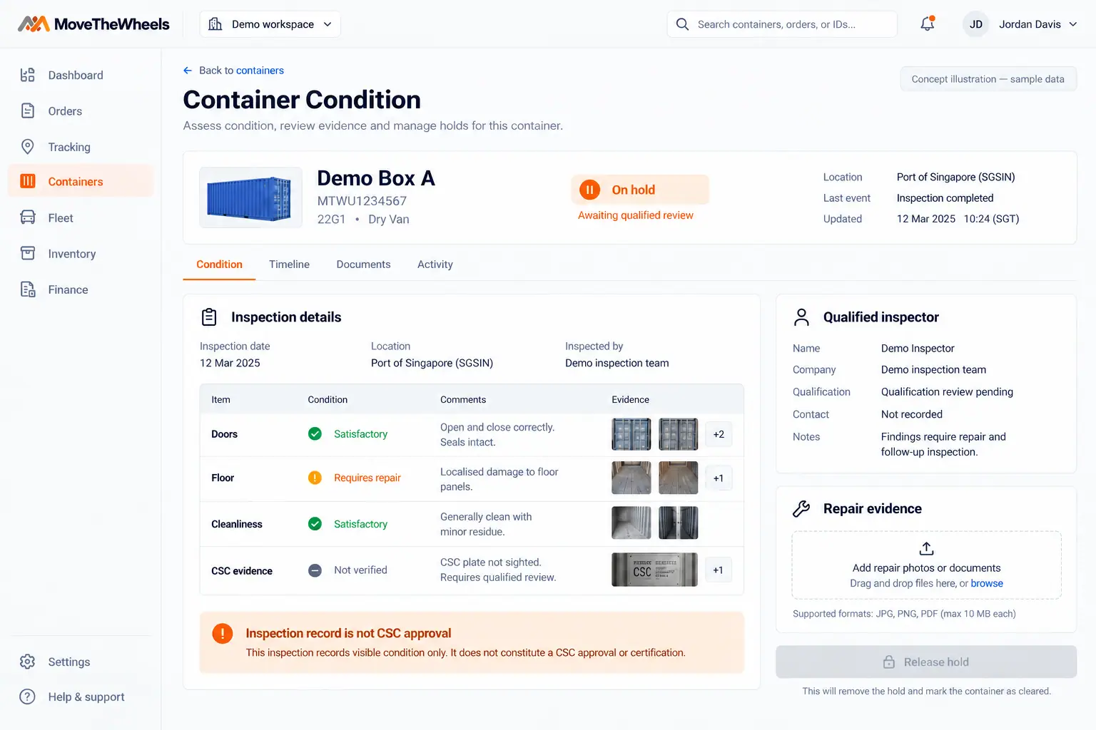
Task: Click Qualification review pending text
Action: pyautogui.click(x=947, y=392)
